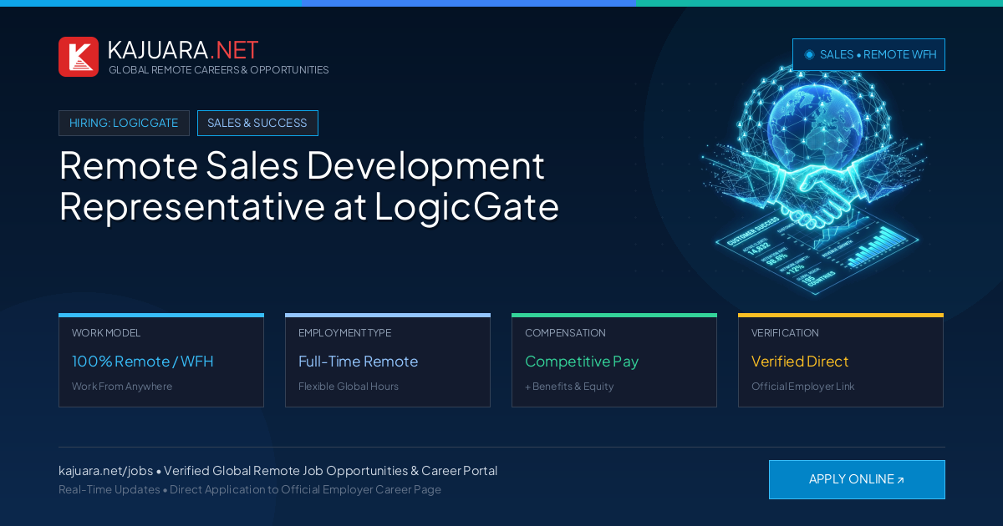
Task: Click the arrow icon in Apply Online button
Action: pos(900,480)
